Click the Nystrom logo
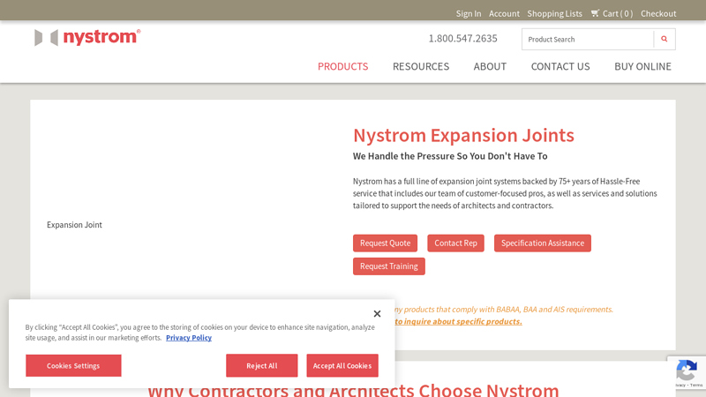706x397 pixels. point(87,37)
